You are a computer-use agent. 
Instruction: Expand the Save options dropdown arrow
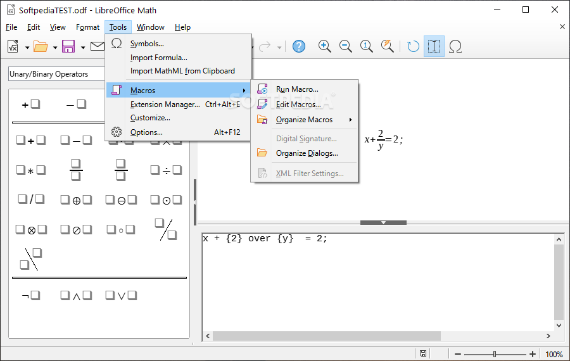pos(83,47)
